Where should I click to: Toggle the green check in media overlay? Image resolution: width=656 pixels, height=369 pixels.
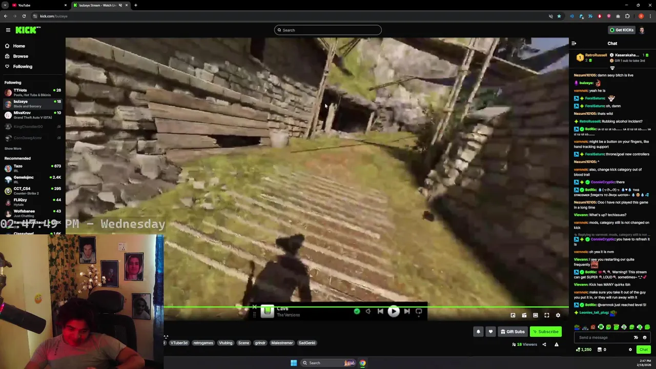click(357, 311)
